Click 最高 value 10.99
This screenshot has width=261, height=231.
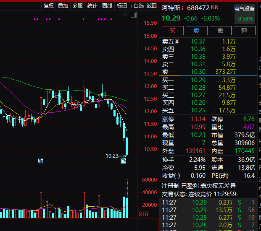(x=198, y=127)
